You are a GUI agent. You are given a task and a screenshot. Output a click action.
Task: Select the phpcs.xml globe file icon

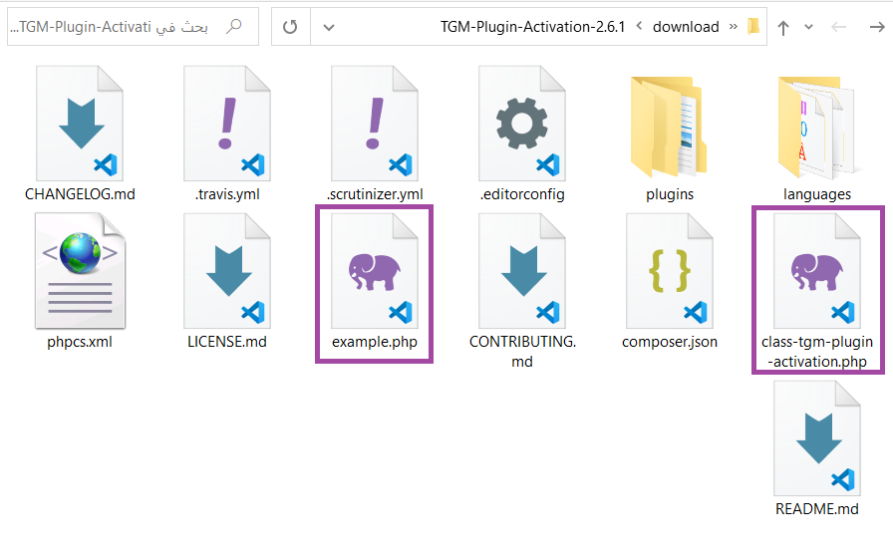tap(80, 271)
